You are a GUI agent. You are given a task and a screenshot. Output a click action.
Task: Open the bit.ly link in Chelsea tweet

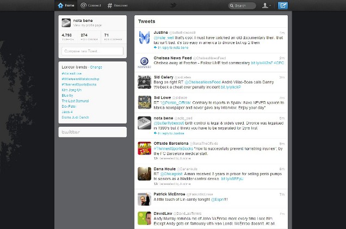(x=262, y=63)
